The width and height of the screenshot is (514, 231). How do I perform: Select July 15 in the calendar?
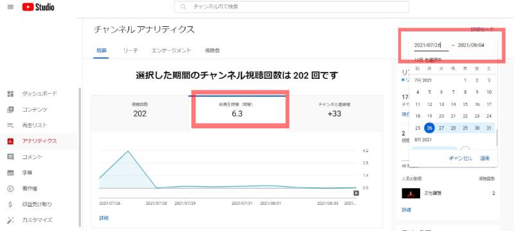465,105
